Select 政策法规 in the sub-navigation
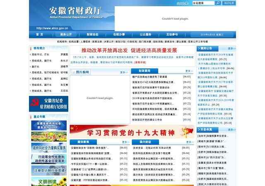The height and width of the screenshot is (186, 265). point(97,41)
